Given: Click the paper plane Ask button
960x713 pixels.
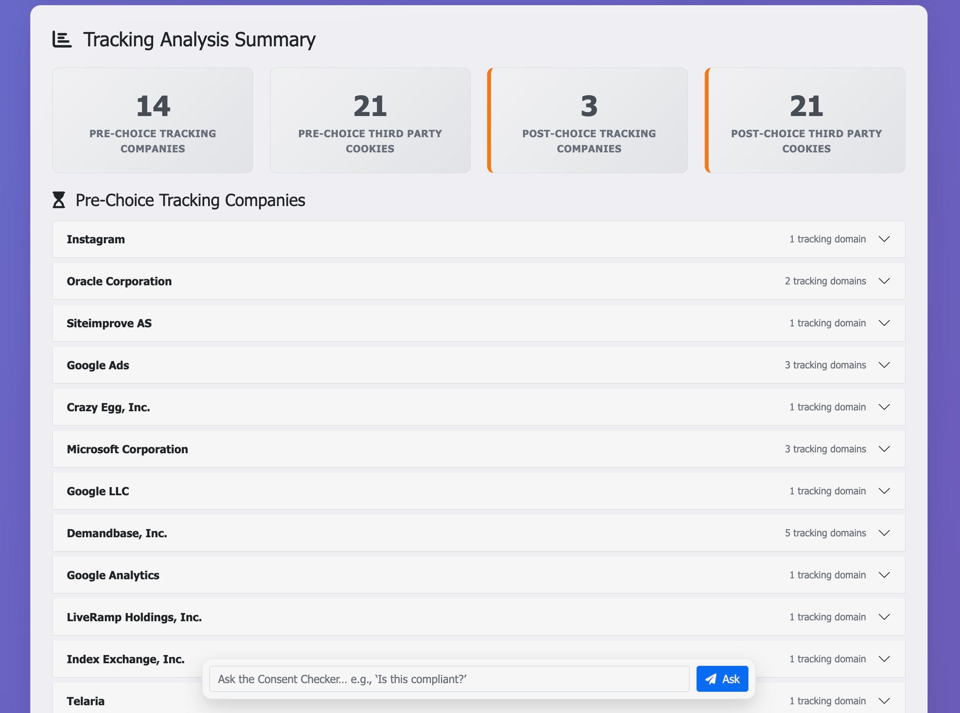Looking at the screenshot, I should 722,679.
